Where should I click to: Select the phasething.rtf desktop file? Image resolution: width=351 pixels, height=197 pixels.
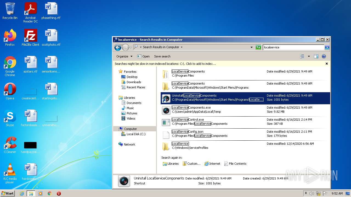point(51,11)
